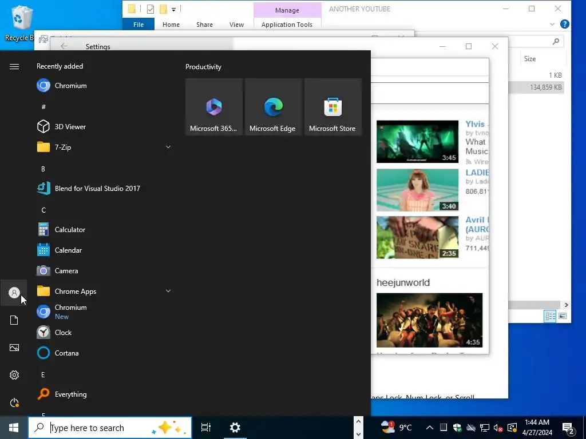Open the Microsoft Store tile
Screen dimensions: 586x439
(333, 107)
